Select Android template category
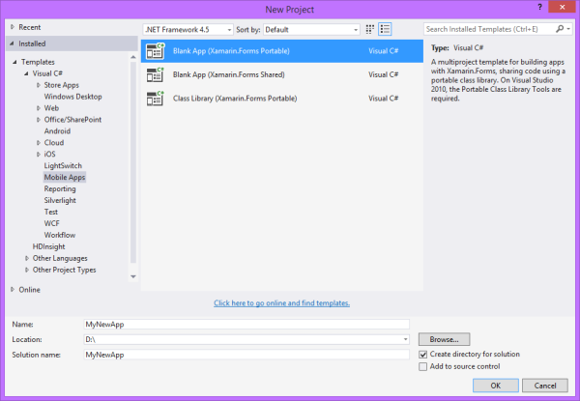This screenshot has height=401, width=580. [57, 131]
